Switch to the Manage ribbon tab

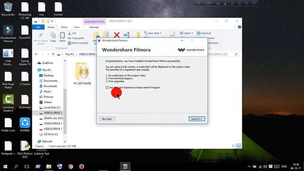point(94,27)
